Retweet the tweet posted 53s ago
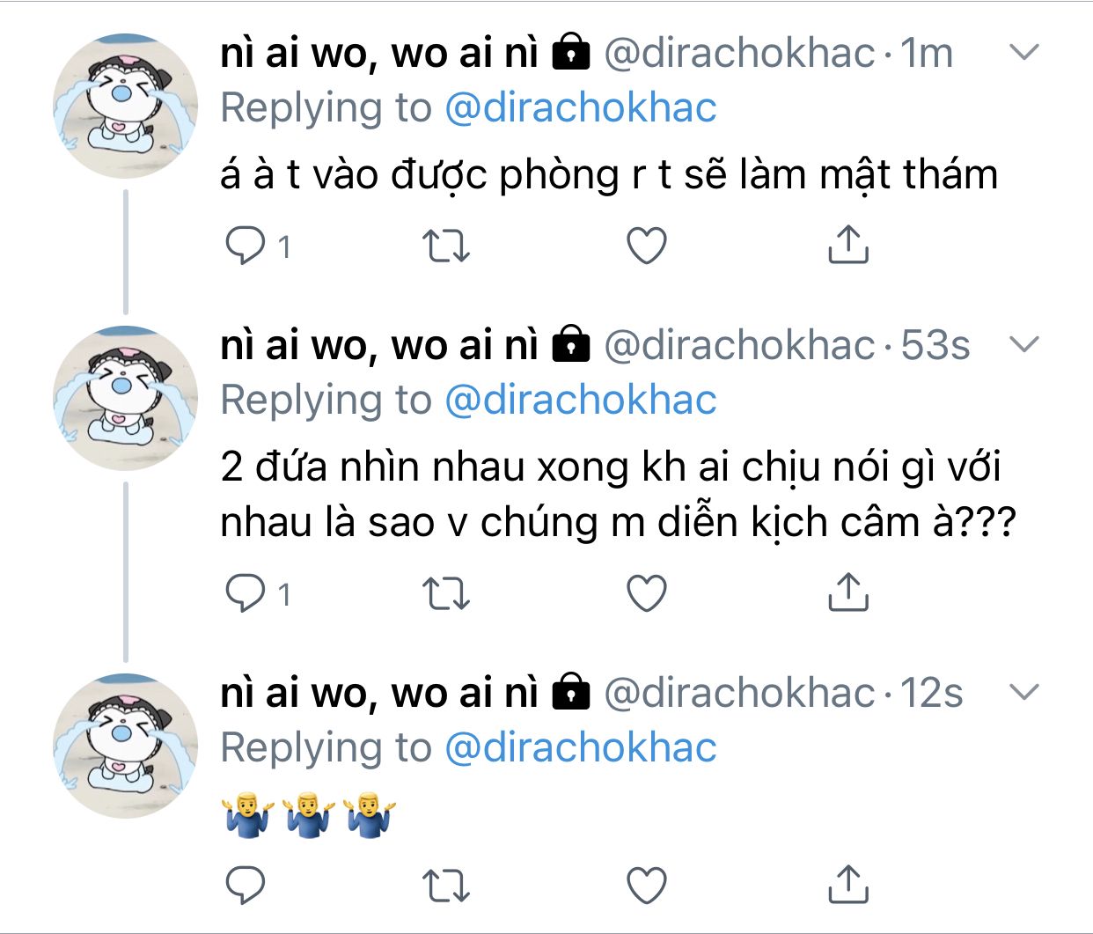Image resolution: width=1093 pixels, height=934 pixels. (x=446, y=594)
